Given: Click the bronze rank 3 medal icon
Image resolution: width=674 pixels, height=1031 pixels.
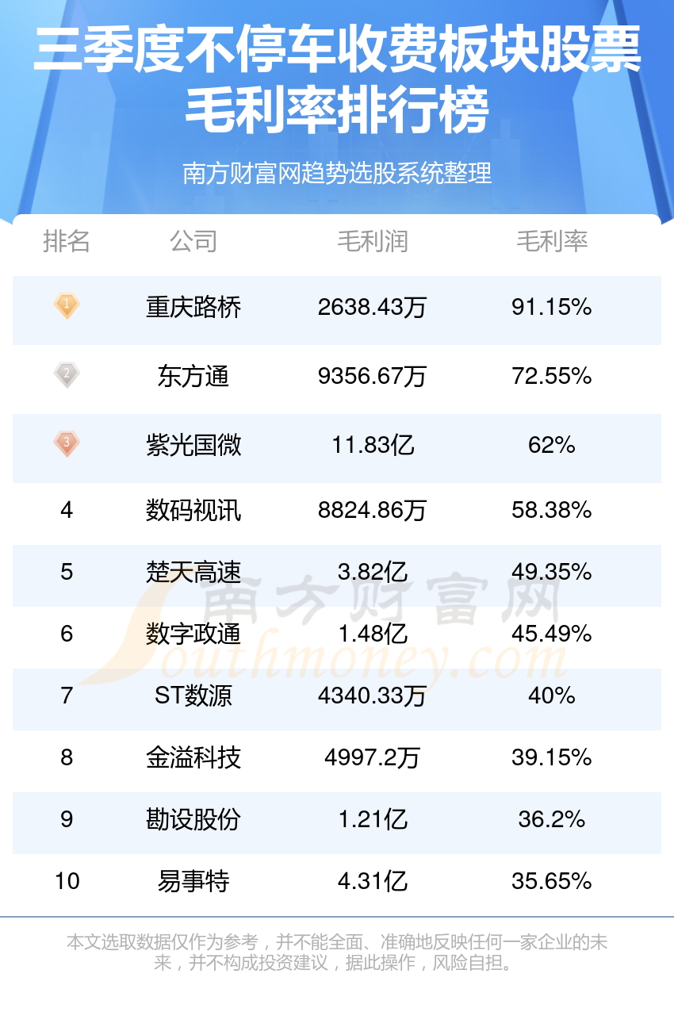Looking at the screenshot, I should point(67,443).
